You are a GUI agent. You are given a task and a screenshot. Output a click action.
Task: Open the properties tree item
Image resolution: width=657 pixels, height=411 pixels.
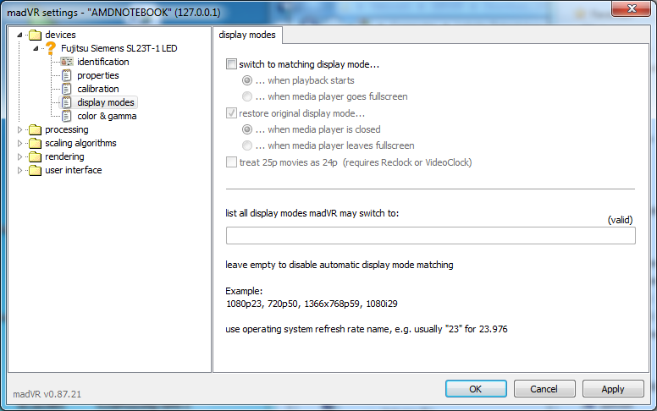[98, 75]
